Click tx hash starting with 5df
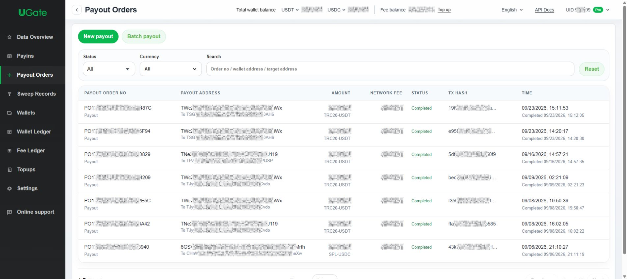Screen dimensions: 627x279 pos(472,154)
